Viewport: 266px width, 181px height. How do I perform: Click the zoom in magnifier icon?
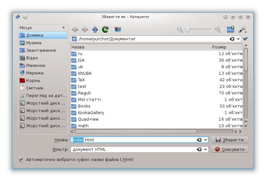click(x=218, y=30)
